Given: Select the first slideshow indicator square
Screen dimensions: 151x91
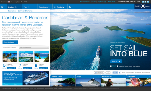Looking at the screenshot, I should 111,66.
